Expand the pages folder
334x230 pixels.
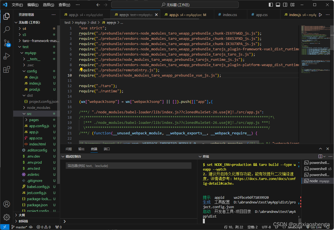(x=34, y=120)
